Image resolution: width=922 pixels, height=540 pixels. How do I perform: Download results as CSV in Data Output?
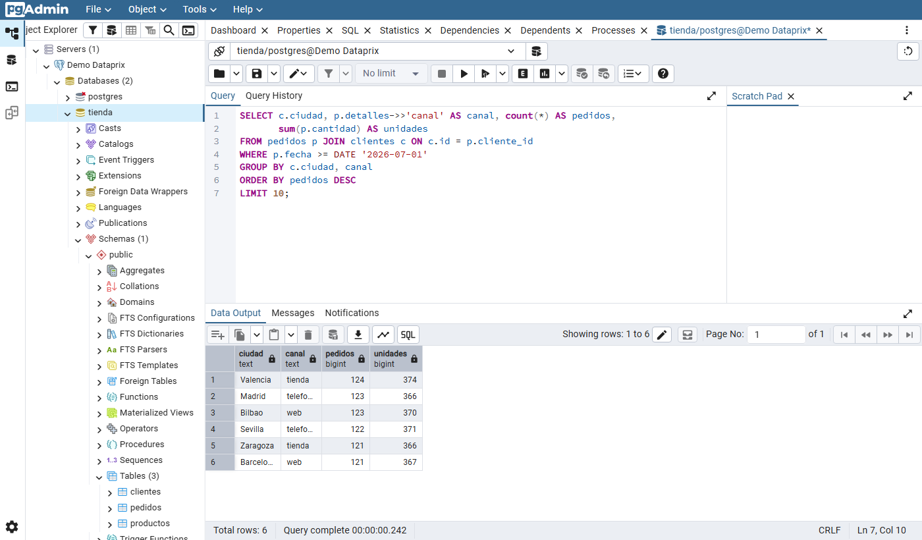click(x=358, y=335)
